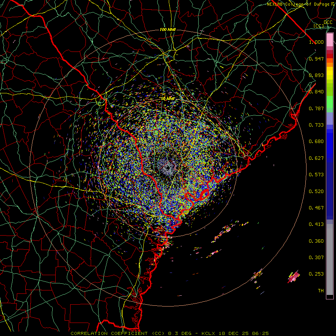The image size is (336, 336).
Task: Click the 1.000 legend value
Action: [x=316, y=42]
